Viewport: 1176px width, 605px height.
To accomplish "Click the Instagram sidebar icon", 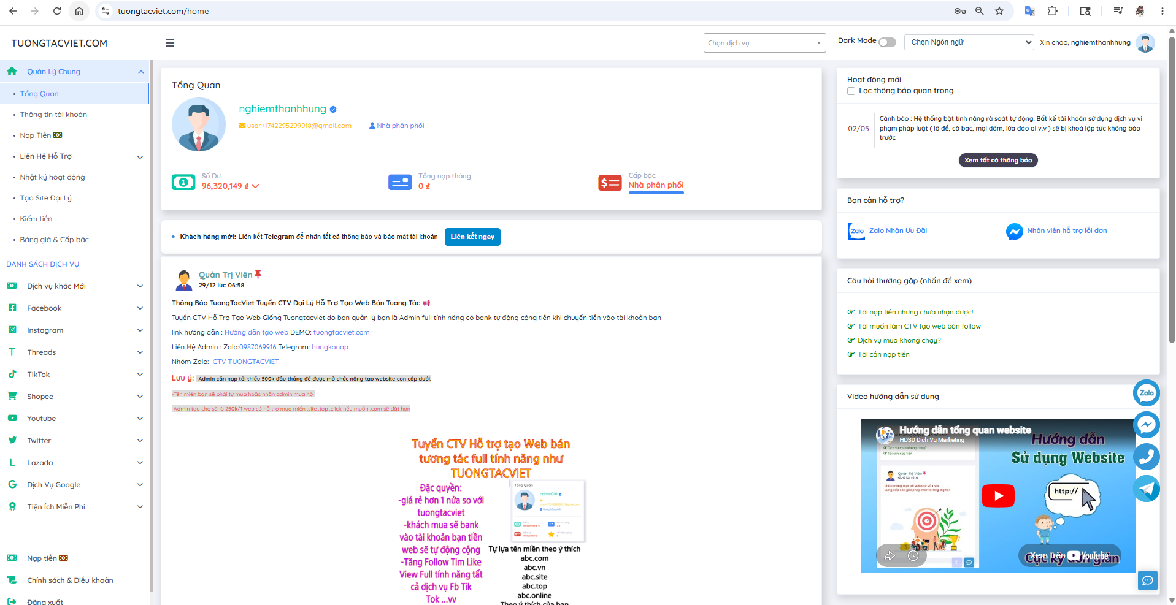I will tap(12, 330).
